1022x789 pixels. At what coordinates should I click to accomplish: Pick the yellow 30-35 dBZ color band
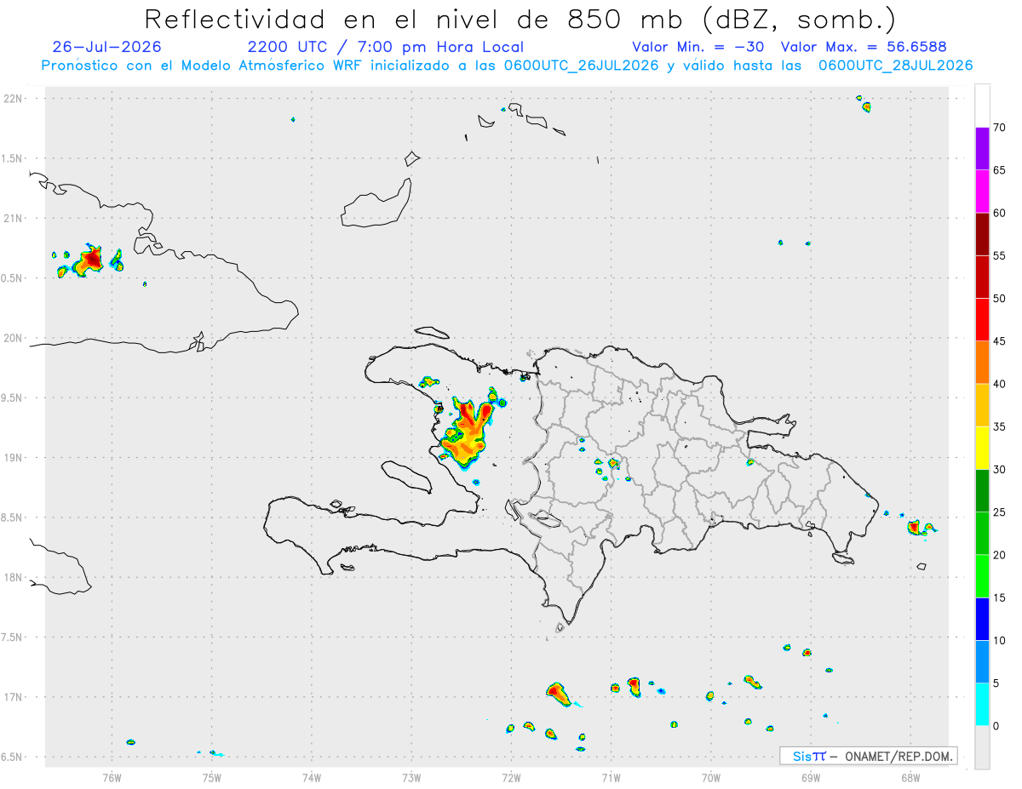click(x=982, y=448)
